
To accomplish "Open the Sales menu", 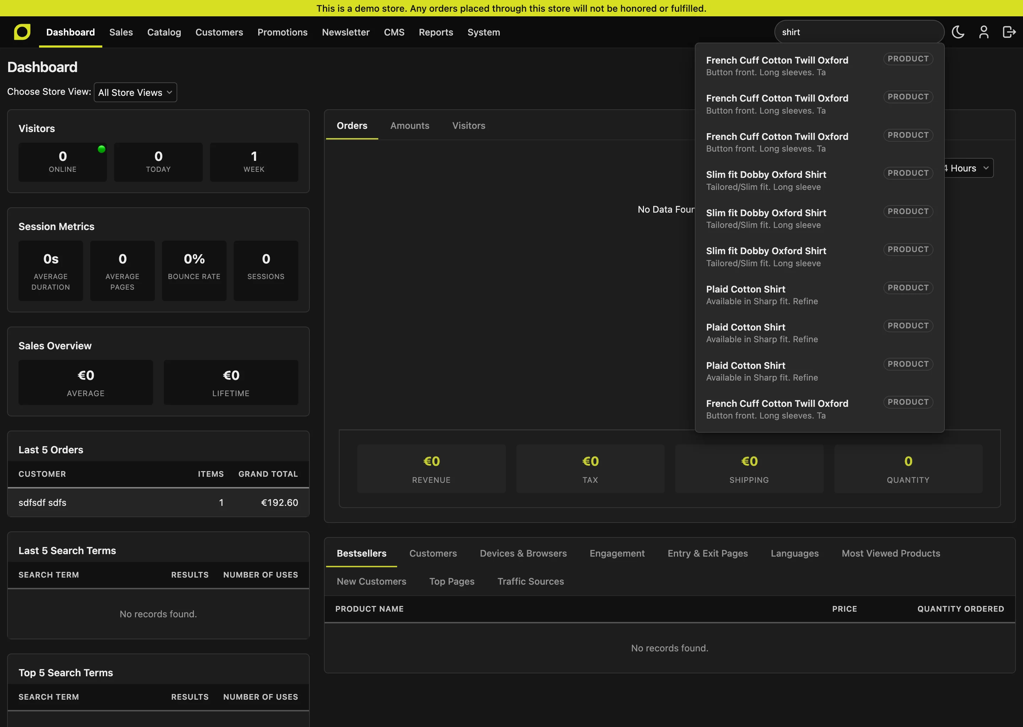I will coord(121,32).
